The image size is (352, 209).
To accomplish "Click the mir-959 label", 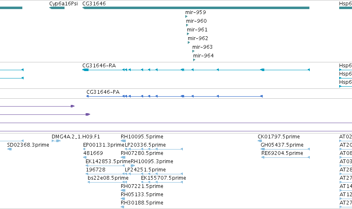I will [x=196, y=12].
